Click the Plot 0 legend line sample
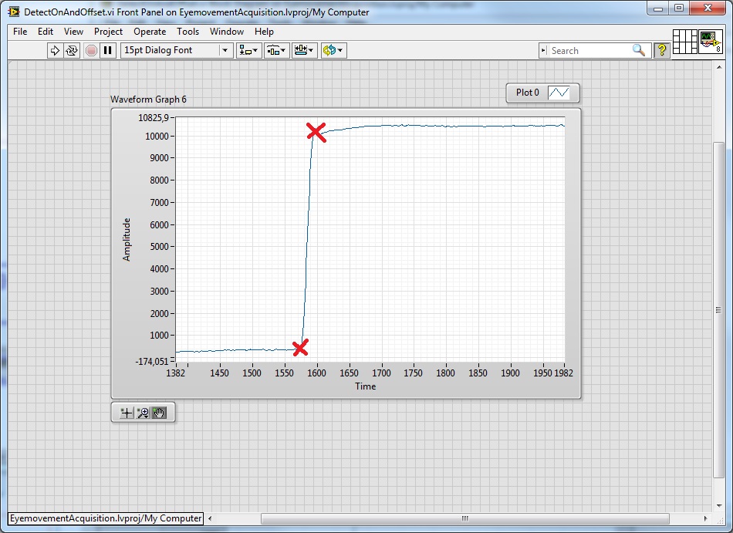The height and width of the screenshot is (533, 733). tap(559, 93)
